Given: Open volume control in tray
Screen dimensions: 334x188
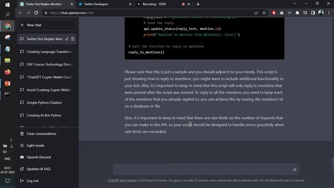Looking at the screenshot, I should pos(5,152).
